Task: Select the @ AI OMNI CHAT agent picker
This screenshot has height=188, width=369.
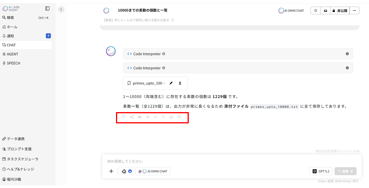Action: pos(153,171)
